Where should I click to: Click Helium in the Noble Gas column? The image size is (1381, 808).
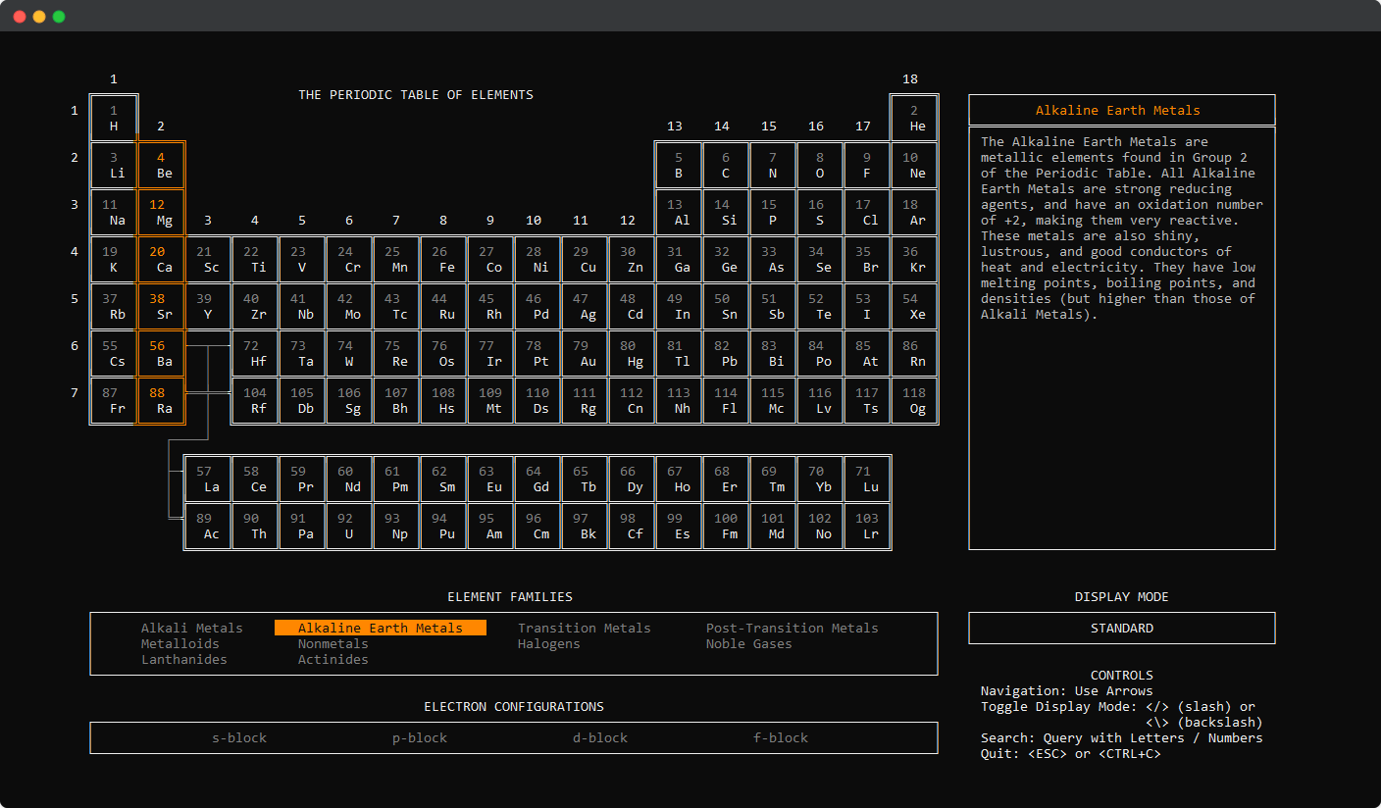tap(914, 118)
